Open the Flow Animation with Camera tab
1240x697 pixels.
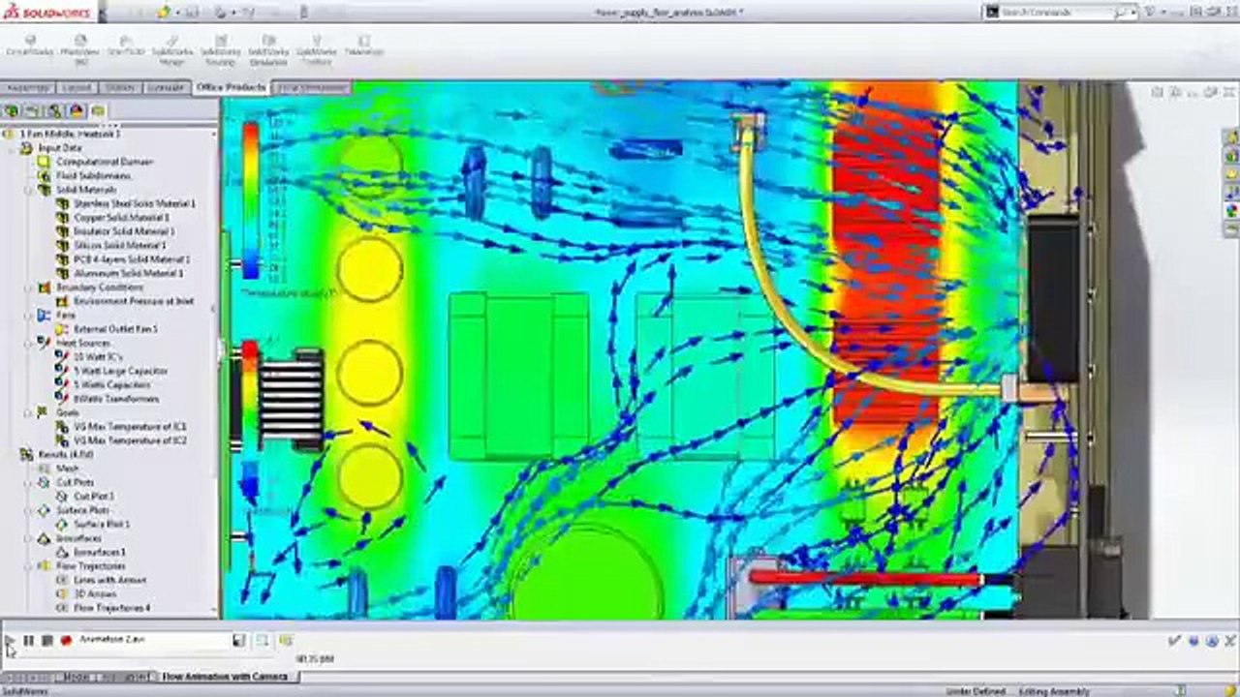(x=225, y=677)
